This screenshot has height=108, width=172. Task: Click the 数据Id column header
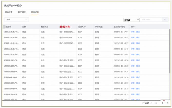[8, 27]
